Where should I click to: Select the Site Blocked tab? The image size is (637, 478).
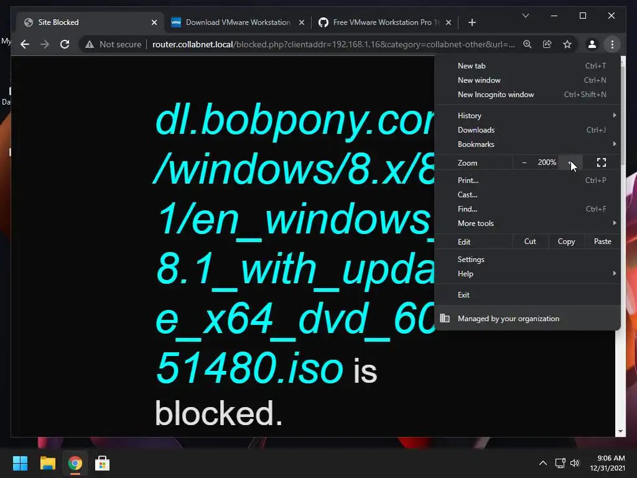(x=90, y=22)
